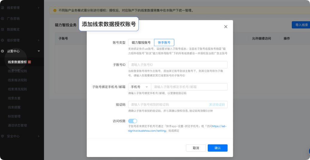Click the 确认 button

tap(217, 148)
